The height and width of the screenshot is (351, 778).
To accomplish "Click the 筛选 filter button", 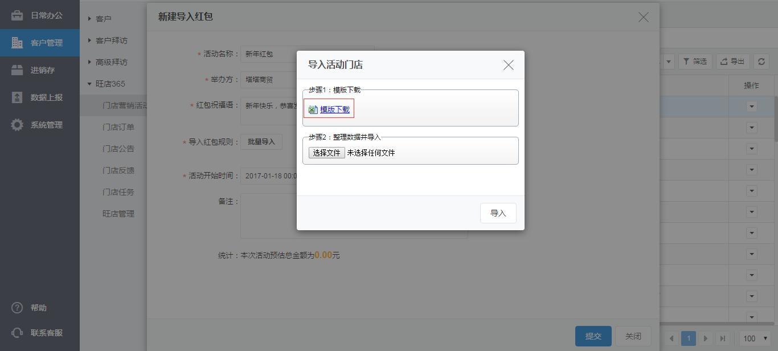I will coord(695,62).
